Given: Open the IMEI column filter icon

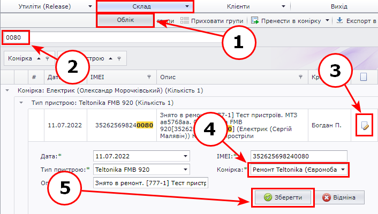Looking at the screenshot, I should pyautogui.click(x=149, y=77).
